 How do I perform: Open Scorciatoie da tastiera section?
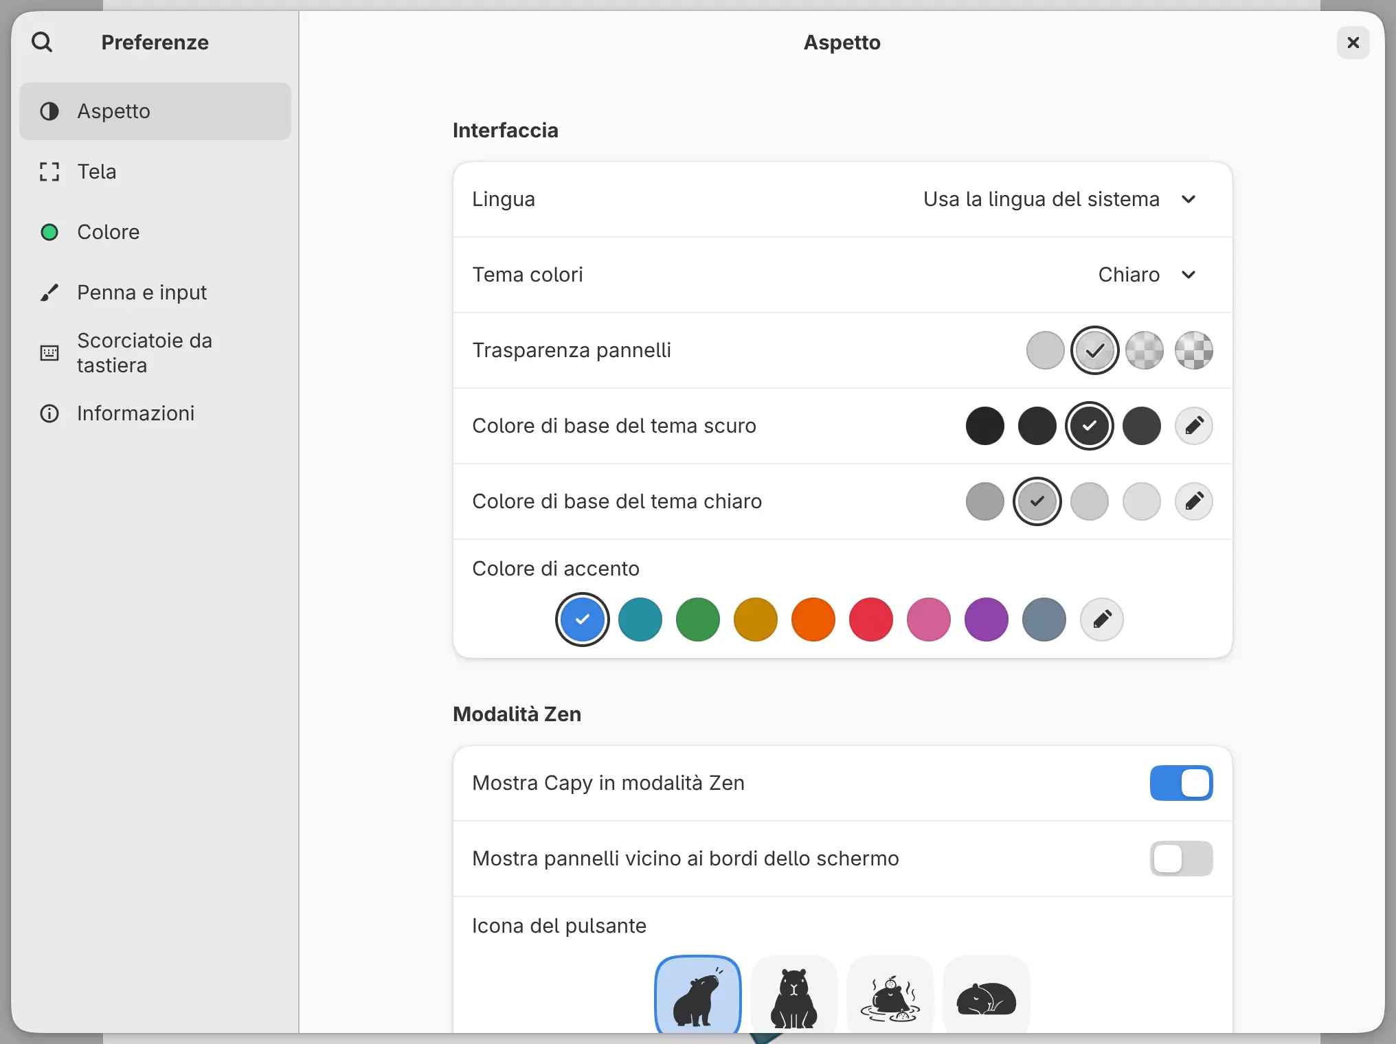(155, 353)
